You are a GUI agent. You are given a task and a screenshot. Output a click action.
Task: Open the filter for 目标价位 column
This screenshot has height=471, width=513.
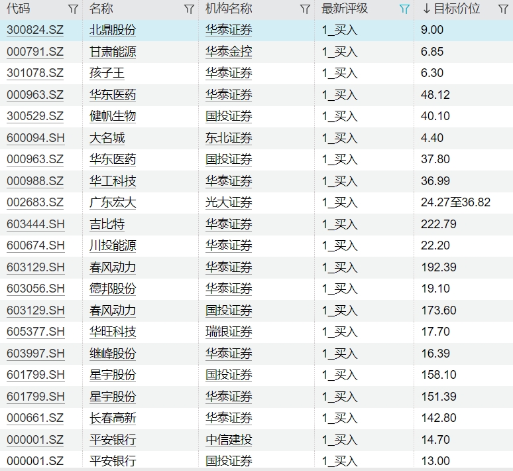(x=503, y=9)
